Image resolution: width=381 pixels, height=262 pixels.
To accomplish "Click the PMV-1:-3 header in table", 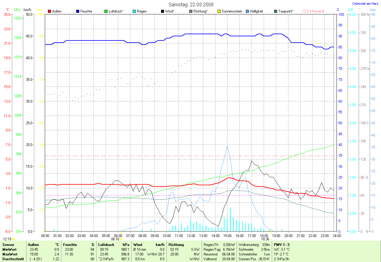I will click(282, 245).
